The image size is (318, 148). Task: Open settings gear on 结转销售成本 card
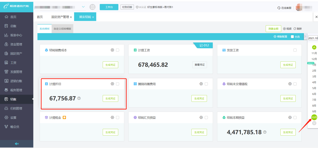click(x=112, y=50)
